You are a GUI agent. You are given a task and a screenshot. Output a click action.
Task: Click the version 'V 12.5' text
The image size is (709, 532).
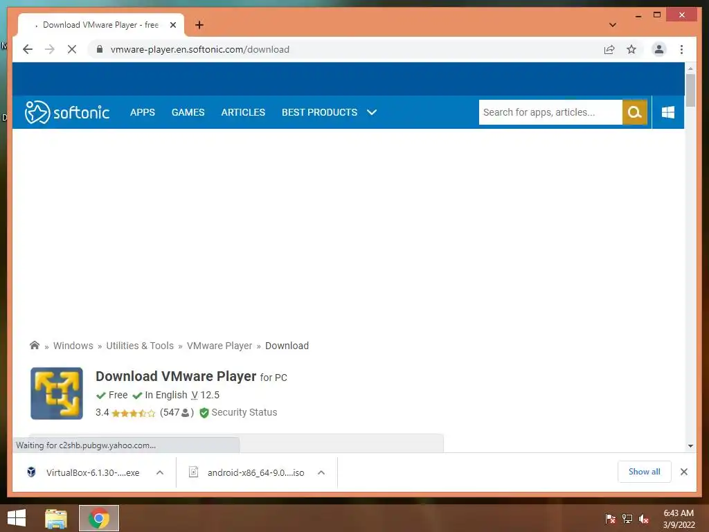[x=205, y=395]
